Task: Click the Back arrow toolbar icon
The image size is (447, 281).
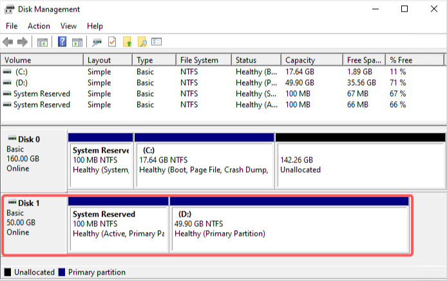Action: pos(8,43)
